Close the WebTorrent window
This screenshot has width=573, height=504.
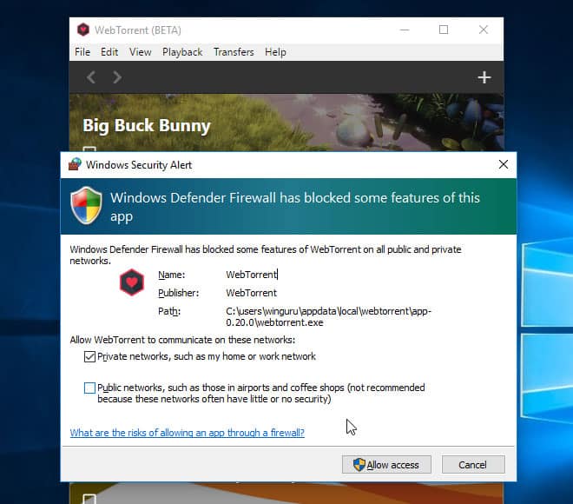coord(483,30)
